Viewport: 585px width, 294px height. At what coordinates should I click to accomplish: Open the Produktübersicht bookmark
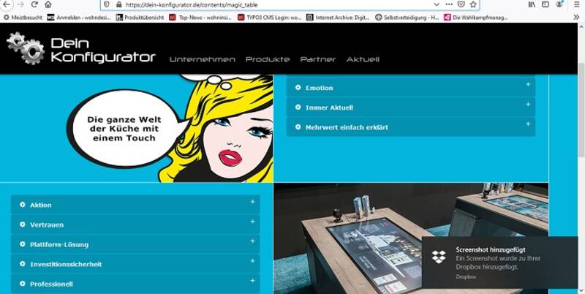140,17
